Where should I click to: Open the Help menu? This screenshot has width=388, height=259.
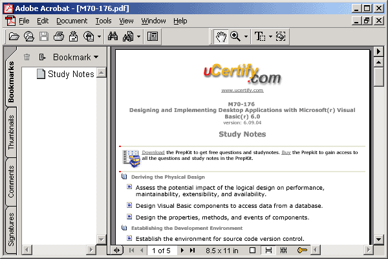[x=180, y=21]
